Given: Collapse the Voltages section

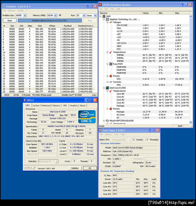Looking at the screenshot, I should pyautogui.click(x=107, y=22).
